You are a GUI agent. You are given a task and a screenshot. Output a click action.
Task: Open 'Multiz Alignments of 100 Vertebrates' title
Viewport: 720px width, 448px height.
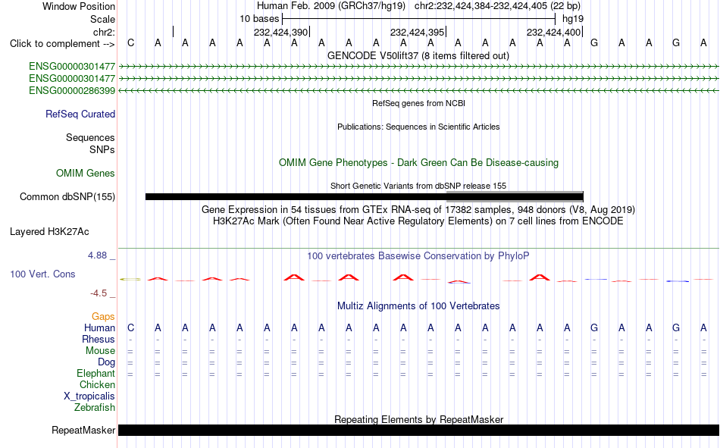coord(418,306)
